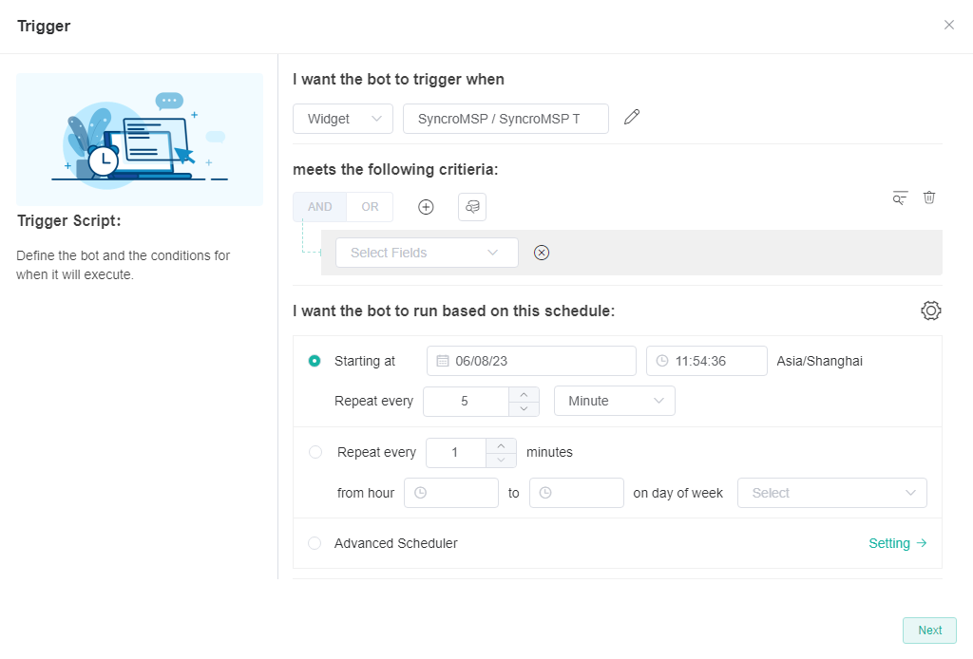Remove the Select Fields criteria row
The image size is (973, 659).
click(542, 253)
